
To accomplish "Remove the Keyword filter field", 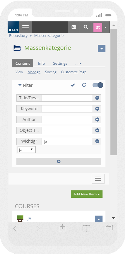I will 97,109.
